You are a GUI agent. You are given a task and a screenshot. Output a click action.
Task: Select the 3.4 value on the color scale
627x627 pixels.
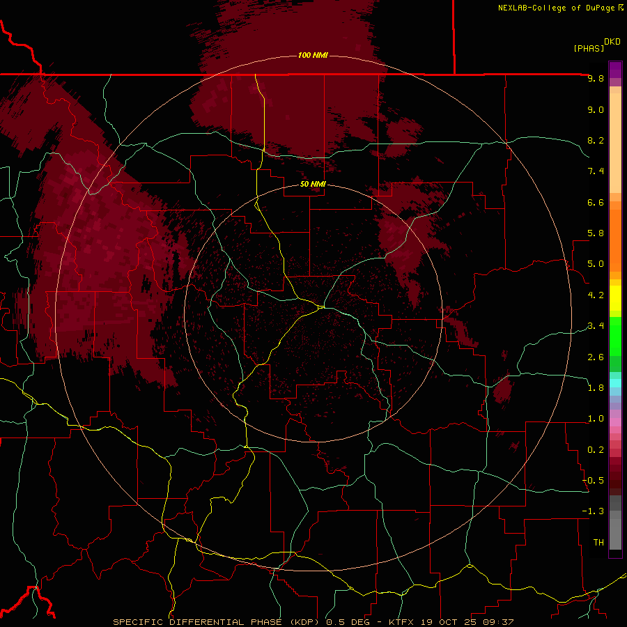(596, 326)
